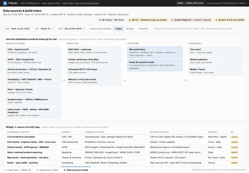The image size is (249, 173).
Task: Click Extract → Fabric pipeline cell
Action: pos(163,142)
